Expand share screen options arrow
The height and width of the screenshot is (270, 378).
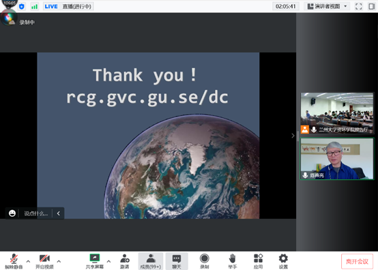point(108,261)
